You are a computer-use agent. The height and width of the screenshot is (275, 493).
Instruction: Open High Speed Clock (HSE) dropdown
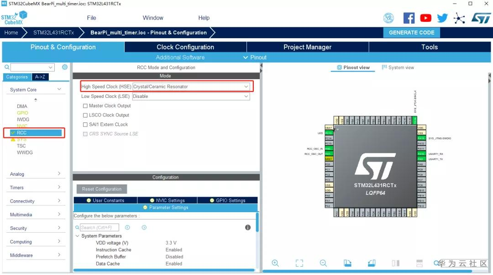(191, 87)
